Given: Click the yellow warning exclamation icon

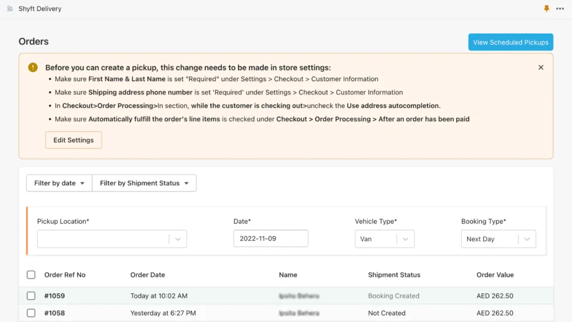Looking at the screenshot, I should [33, 67].
